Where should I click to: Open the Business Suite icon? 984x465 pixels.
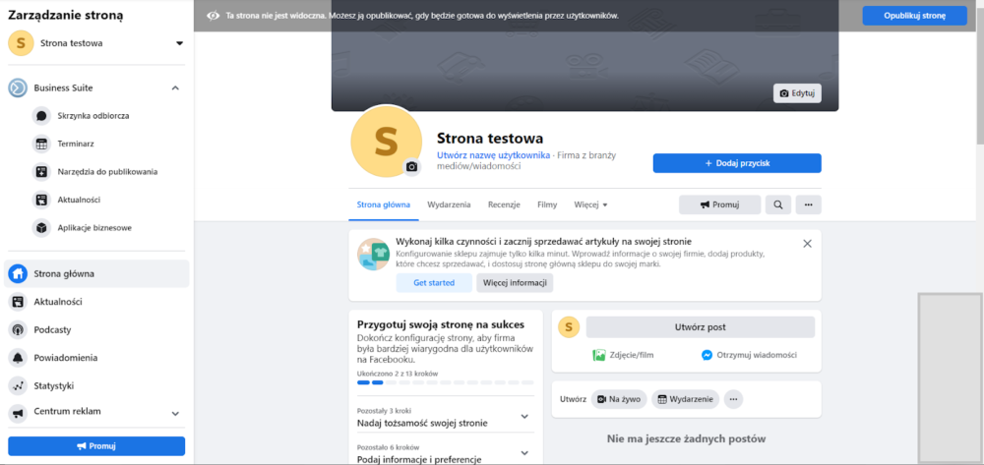point(18,88)
